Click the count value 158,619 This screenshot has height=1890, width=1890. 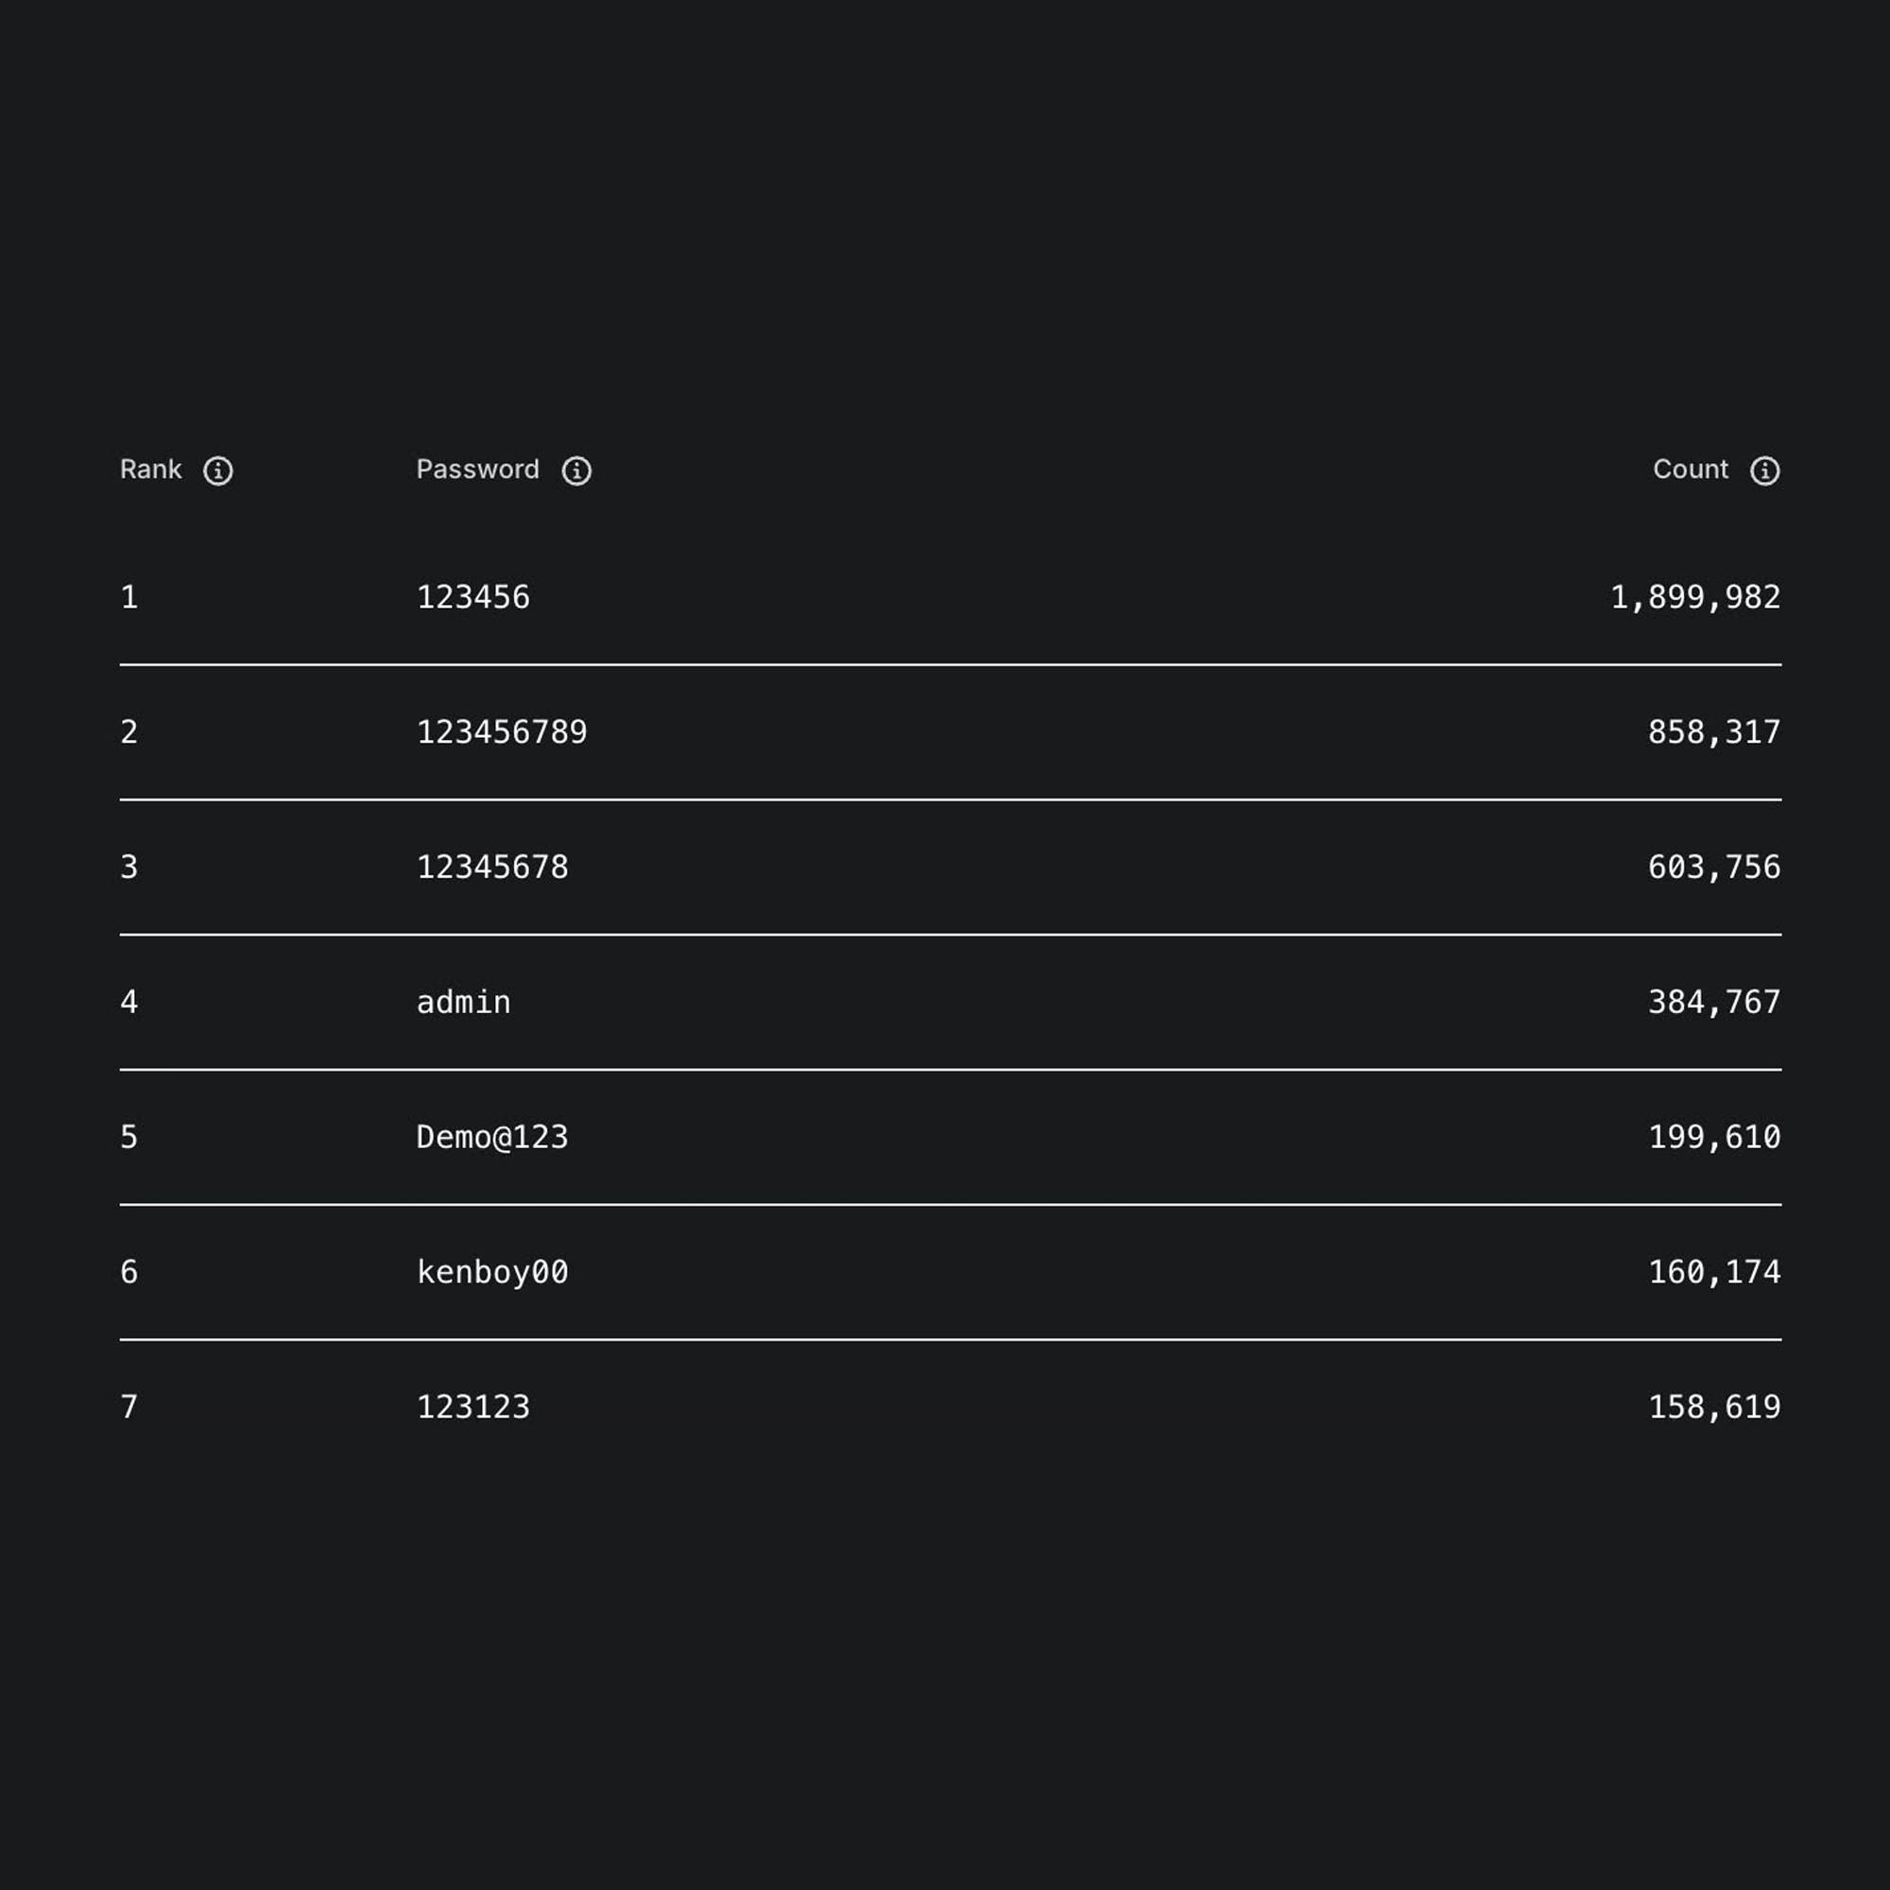tap(1713, 1407)
